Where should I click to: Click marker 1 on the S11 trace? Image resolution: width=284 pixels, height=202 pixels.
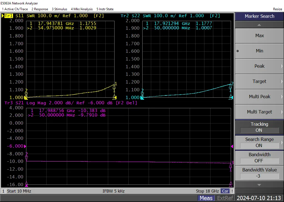tap(114, 85)
